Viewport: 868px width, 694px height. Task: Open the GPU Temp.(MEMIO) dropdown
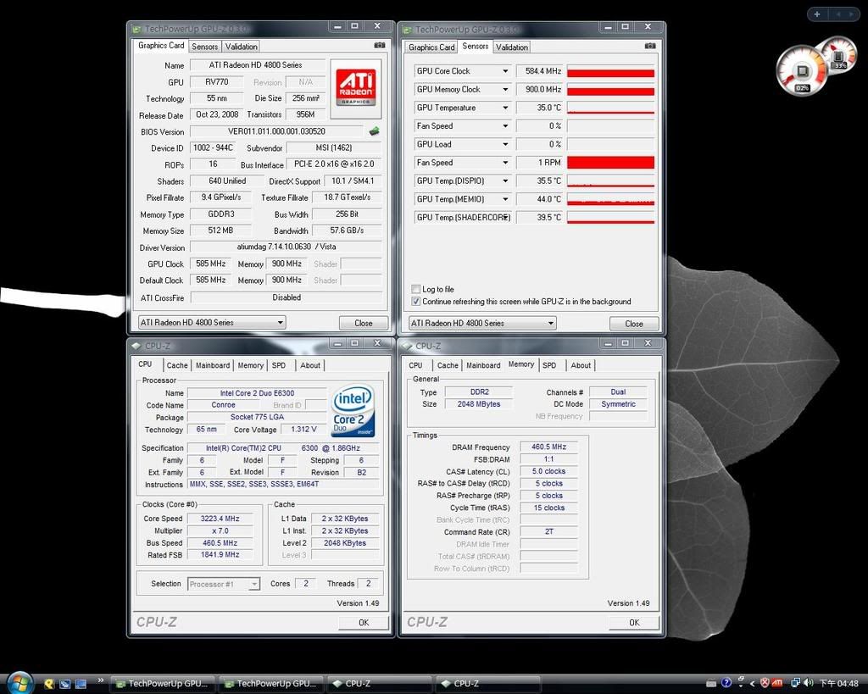[505, 198]
